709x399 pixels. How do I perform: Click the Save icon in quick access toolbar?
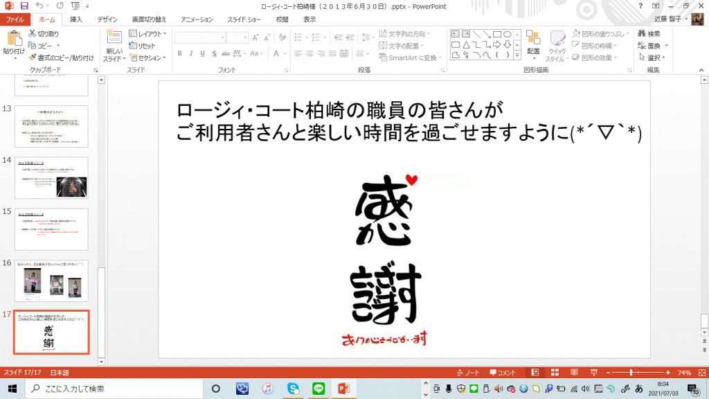pos(24,6)
